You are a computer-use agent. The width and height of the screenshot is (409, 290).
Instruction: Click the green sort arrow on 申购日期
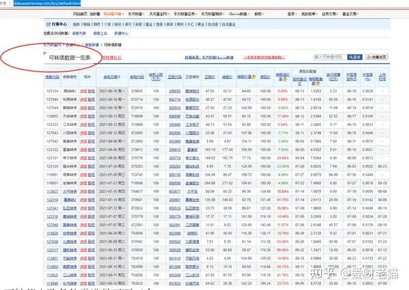(119, 77)
